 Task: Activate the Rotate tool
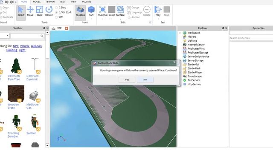[x=49, y=11]
